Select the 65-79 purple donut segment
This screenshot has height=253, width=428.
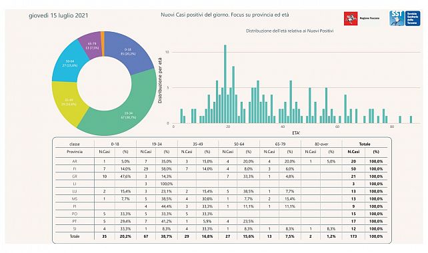(x=91, y=45)
